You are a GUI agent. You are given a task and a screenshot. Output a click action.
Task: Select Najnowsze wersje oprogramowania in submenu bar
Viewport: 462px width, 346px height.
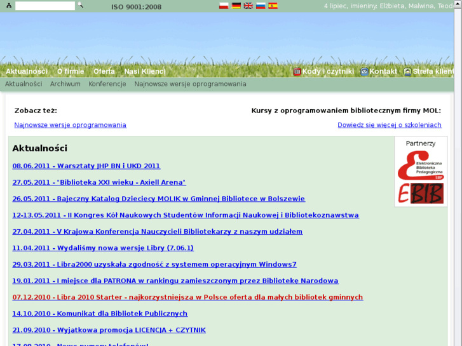point(190,84)
